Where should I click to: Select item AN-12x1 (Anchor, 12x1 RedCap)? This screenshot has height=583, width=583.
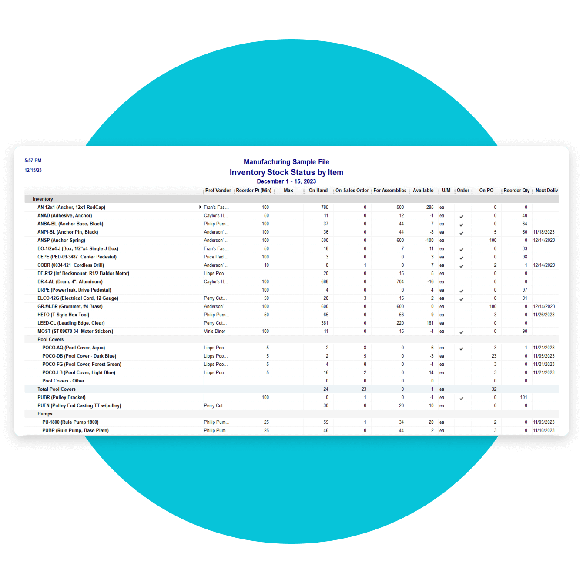[x=71, y=207]
